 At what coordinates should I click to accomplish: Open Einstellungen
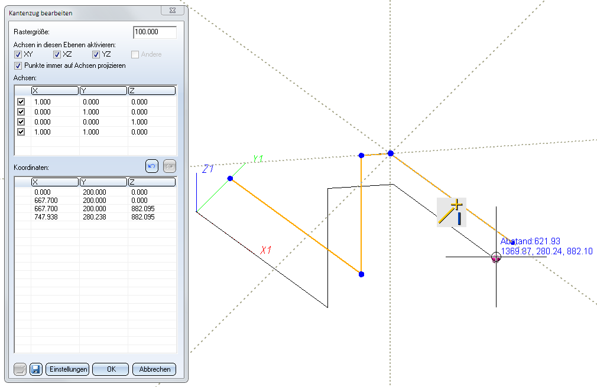click(67, 369)
